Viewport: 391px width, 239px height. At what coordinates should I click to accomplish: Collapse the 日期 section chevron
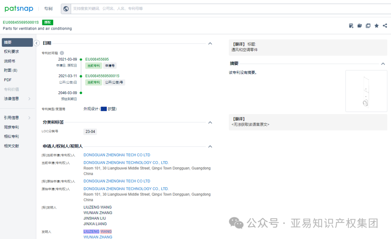[x=210, y=43]
